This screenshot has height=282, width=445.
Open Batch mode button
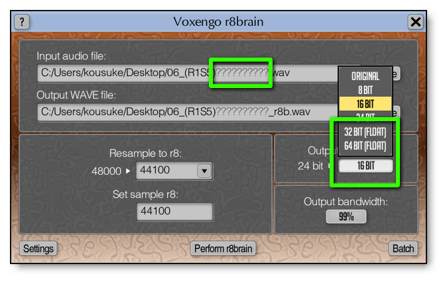(403, 248)
